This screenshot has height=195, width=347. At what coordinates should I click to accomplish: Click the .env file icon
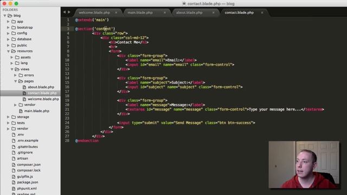pyautogui.click(x=14, y=134)
